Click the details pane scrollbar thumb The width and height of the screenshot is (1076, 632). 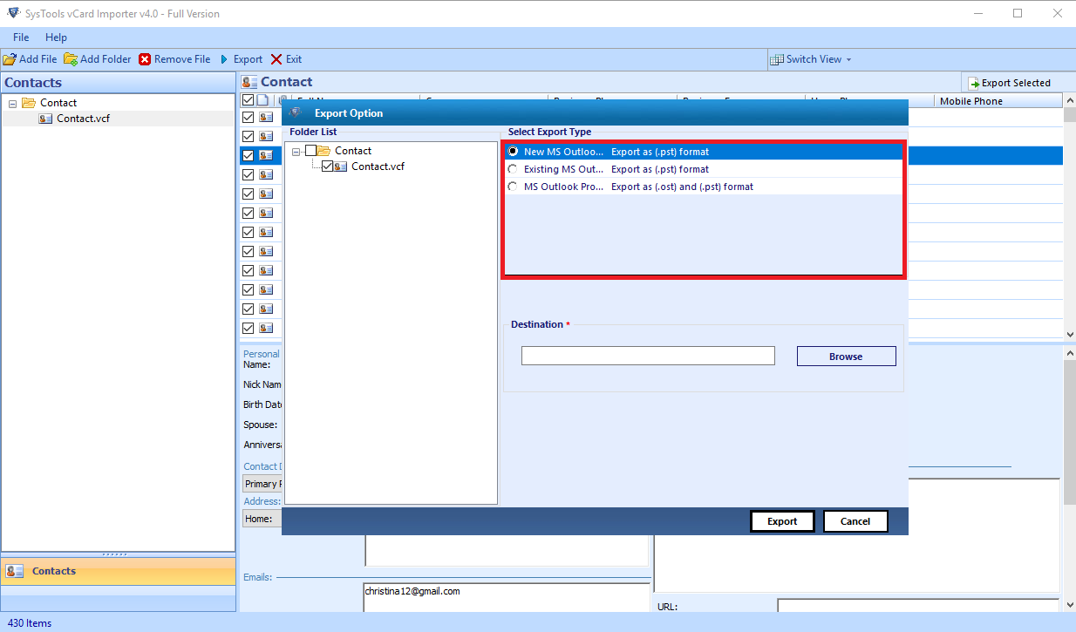point(1070,431)
